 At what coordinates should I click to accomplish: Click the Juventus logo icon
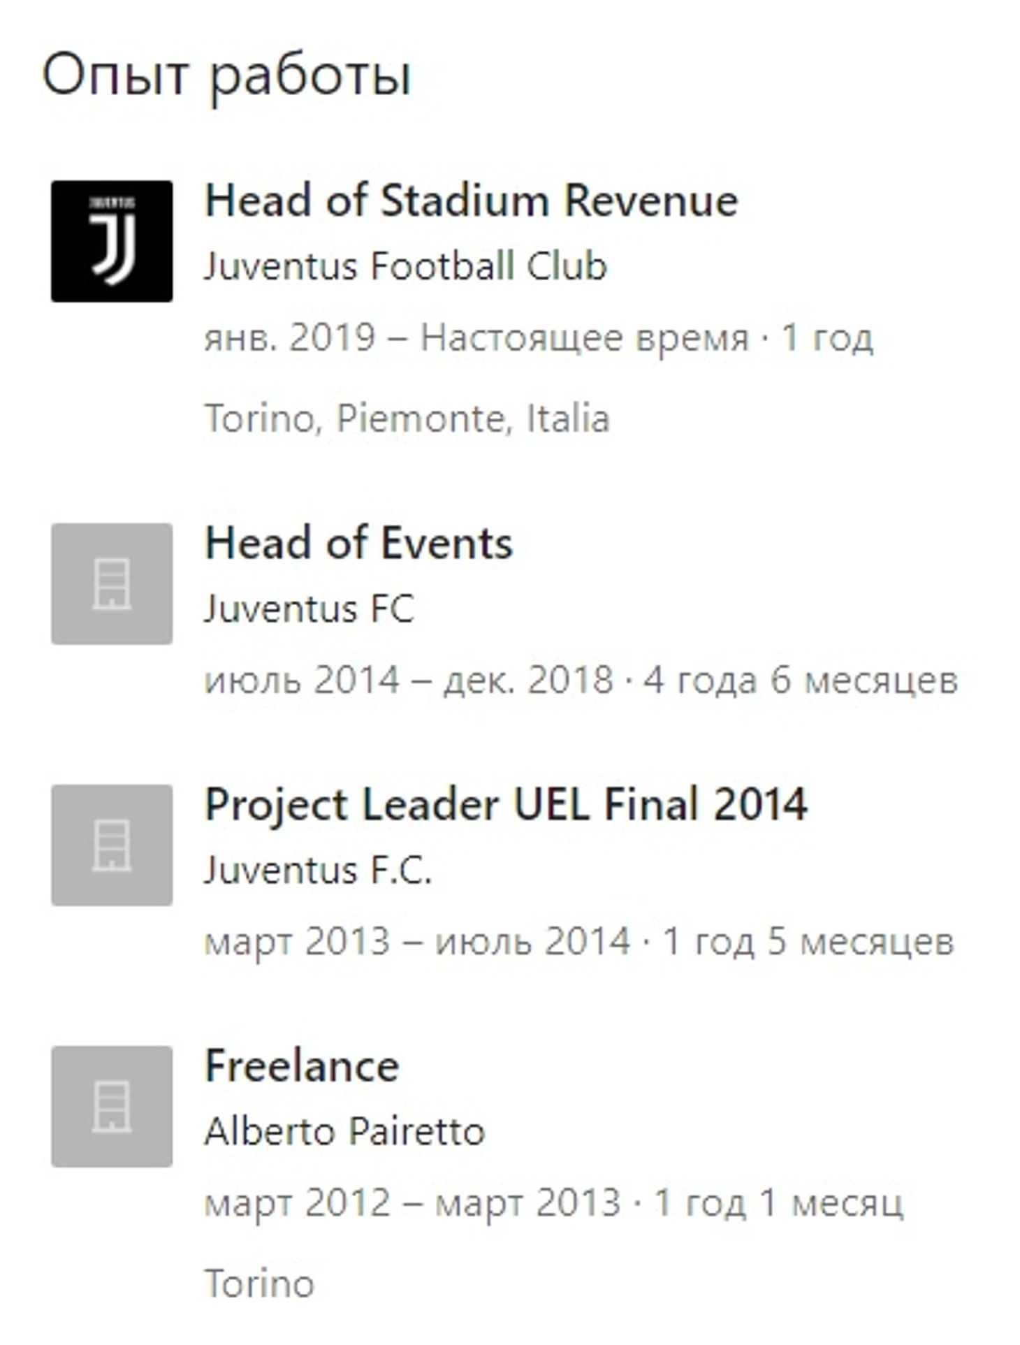(112, 241)
